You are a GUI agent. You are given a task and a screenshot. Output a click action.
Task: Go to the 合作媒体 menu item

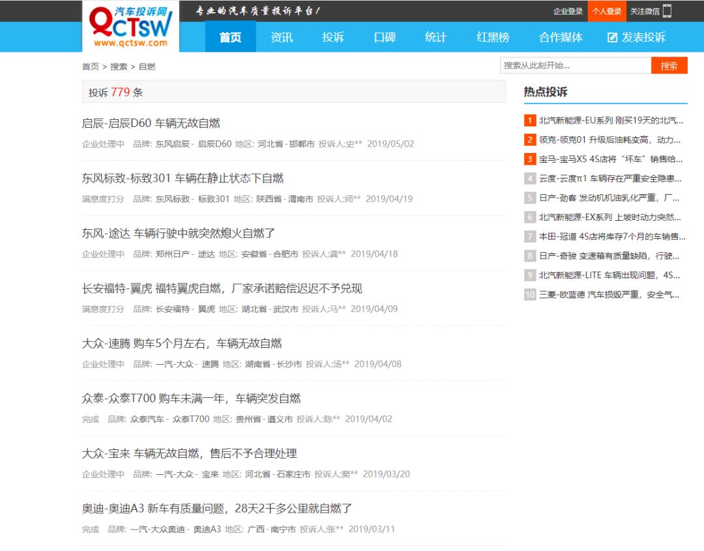click(561, 37)
